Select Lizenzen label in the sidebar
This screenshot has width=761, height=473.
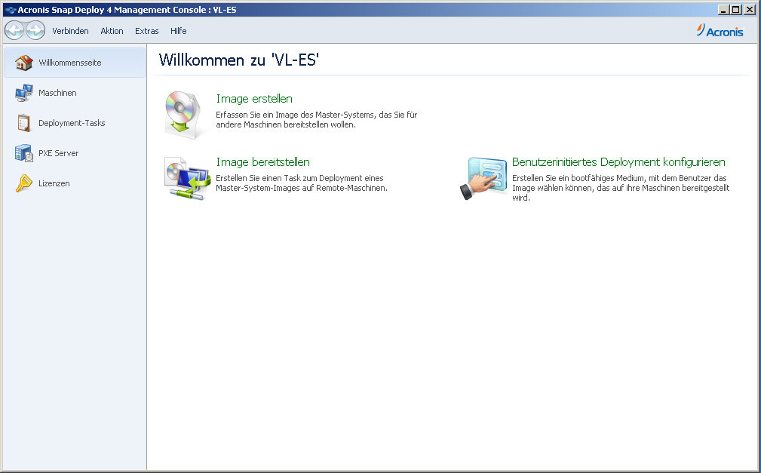(x=54, y=183)
